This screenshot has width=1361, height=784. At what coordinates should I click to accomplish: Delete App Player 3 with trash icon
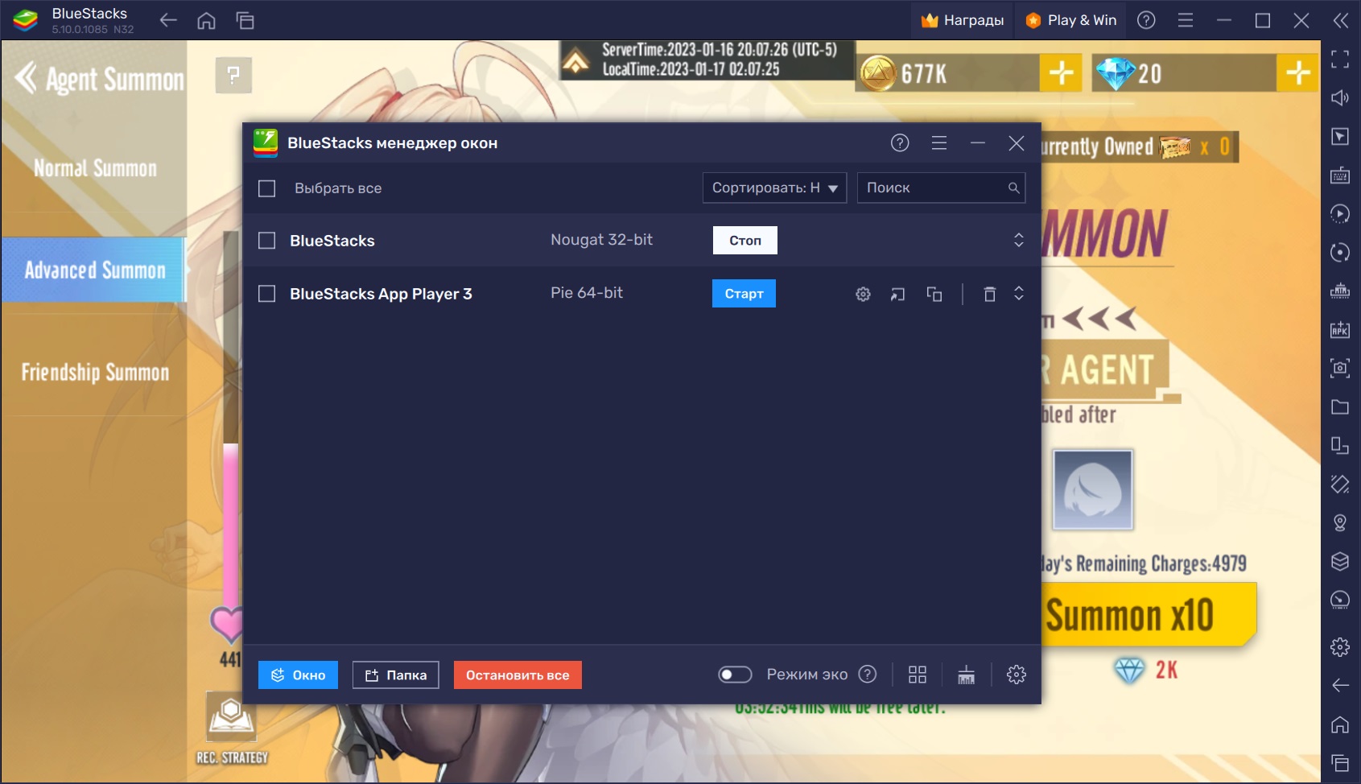tap(990, 295)
